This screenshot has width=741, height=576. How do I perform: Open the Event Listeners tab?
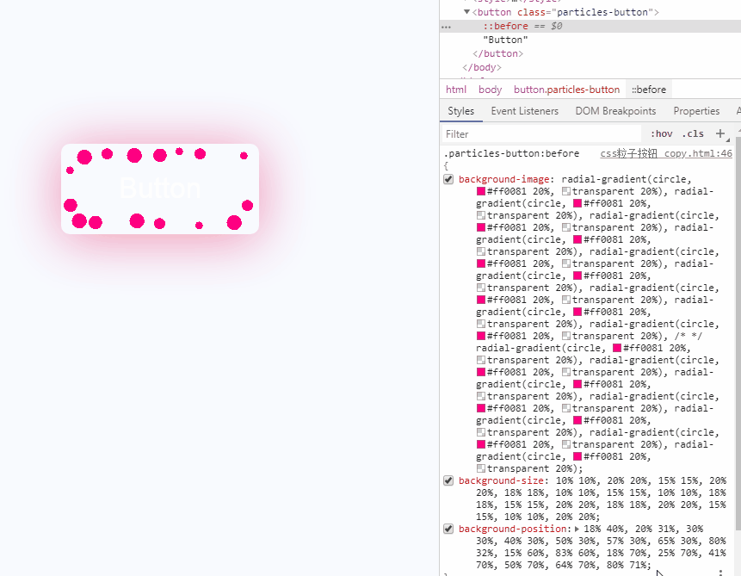[x=525, y=111]
